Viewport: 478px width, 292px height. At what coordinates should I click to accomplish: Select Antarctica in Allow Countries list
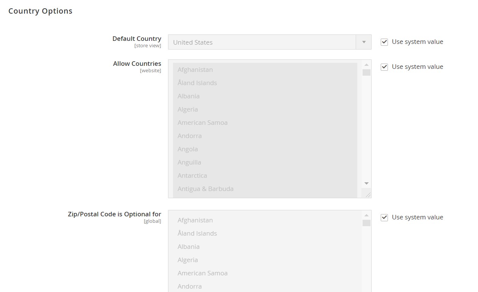[192, 176]
